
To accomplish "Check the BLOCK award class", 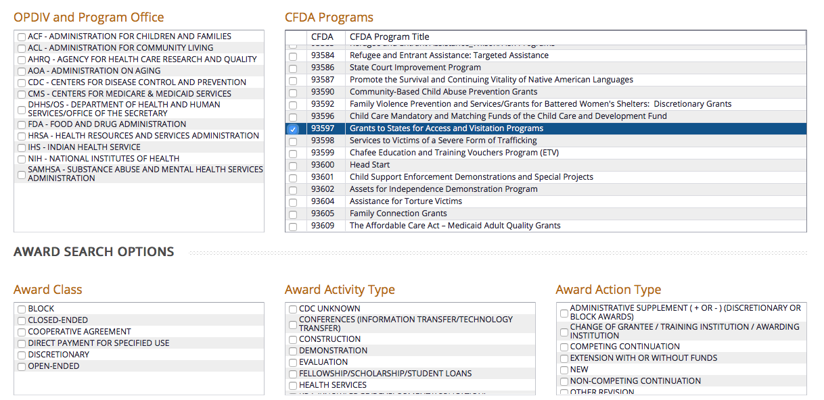I will pyautogui.click(x=22, y=309).
